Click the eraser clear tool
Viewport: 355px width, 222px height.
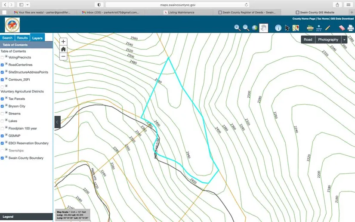point(342,28)
